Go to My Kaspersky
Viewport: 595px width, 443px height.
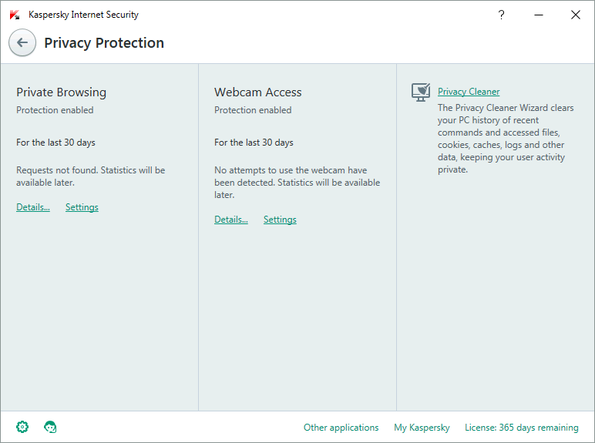422,428
